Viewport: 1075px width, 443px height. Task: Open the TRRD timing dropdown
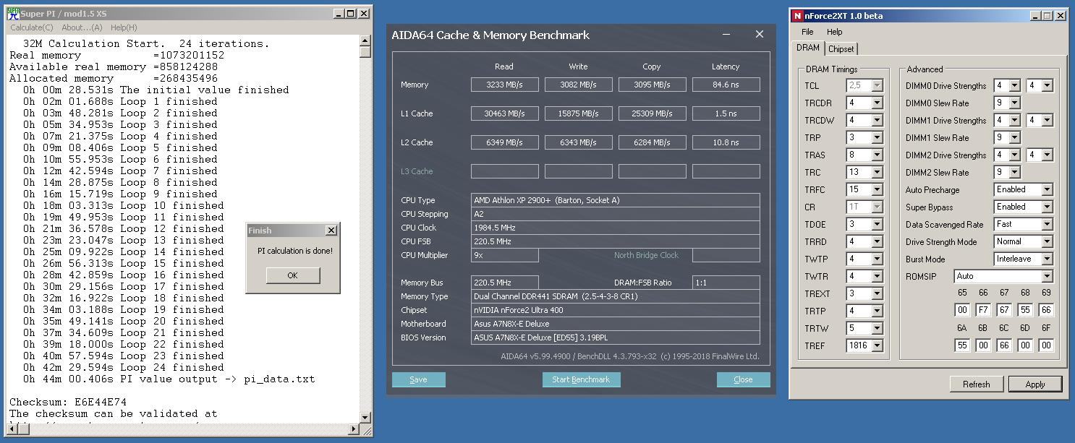tap(877, 241)
